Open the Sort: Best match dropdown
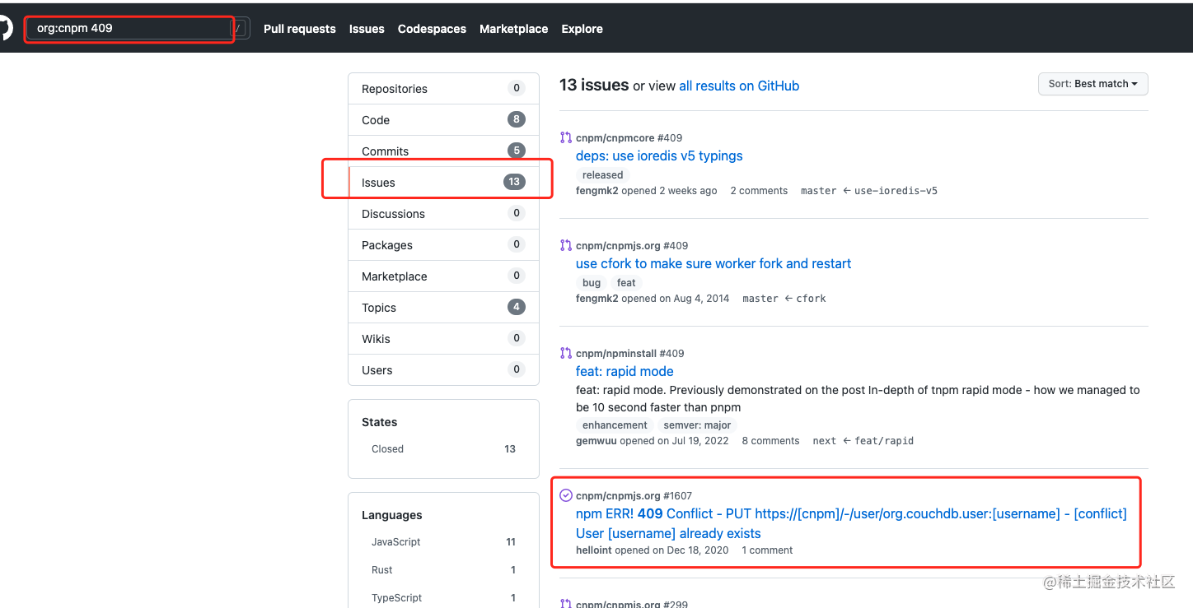 (1092, 84)
